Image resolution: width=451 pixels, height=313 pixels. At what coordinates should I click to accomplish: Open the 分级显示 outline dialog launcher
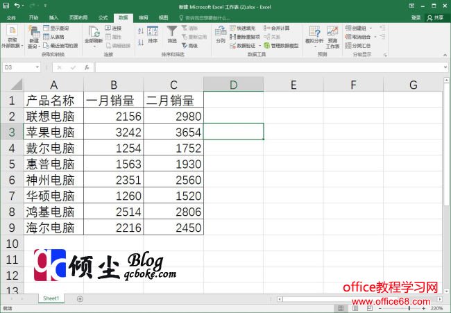coord(385,55)
